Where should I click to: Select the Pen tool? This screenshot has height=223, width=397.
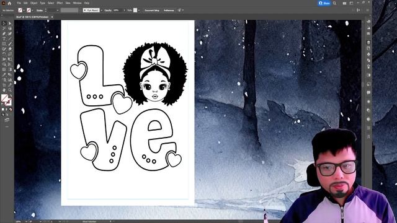[x=4, y=33]
